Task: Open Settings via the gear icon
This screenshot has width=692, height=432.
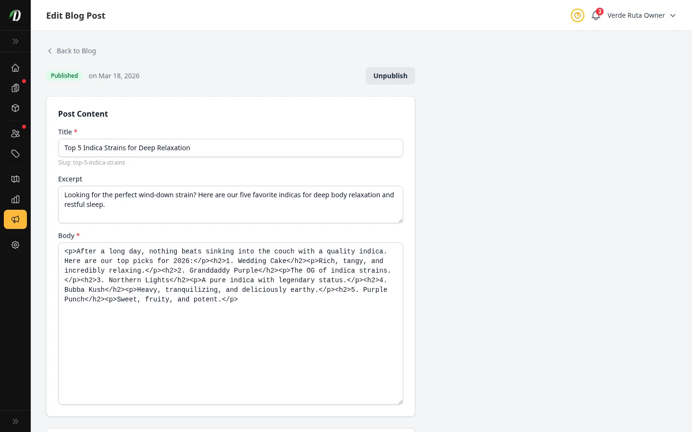Action: (15, 245)
